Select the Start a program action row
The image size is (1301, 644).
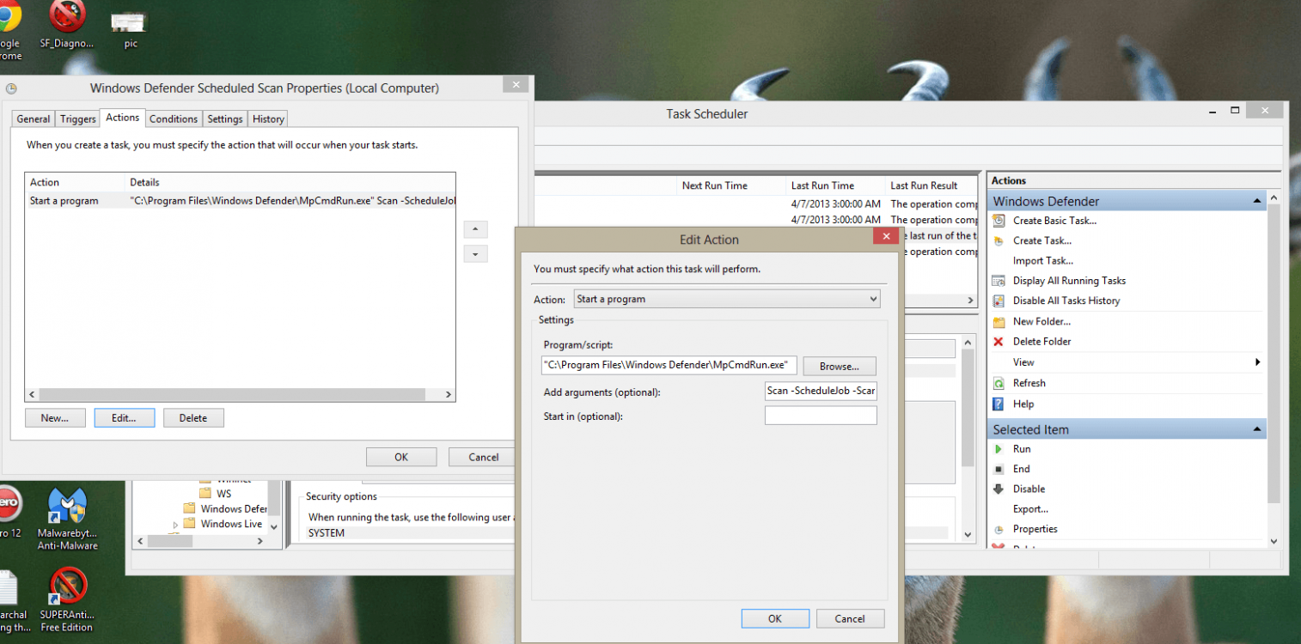[x=240, y=201]
